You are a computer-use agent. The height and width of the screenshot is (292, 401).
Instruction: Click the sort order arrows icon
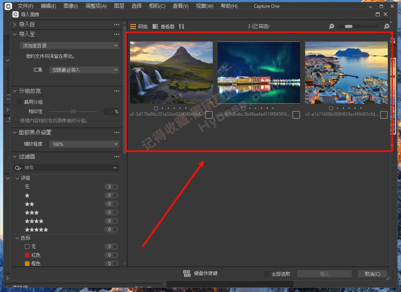coord(182,26)
